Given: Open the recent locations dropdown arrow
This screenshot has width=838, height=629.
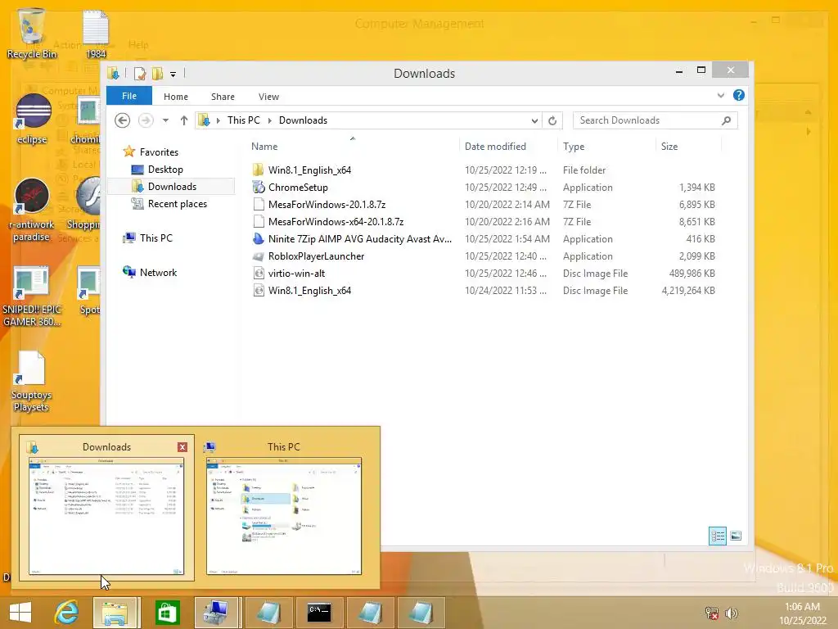Looking at the screenshot, I should [x=165, y=120].
